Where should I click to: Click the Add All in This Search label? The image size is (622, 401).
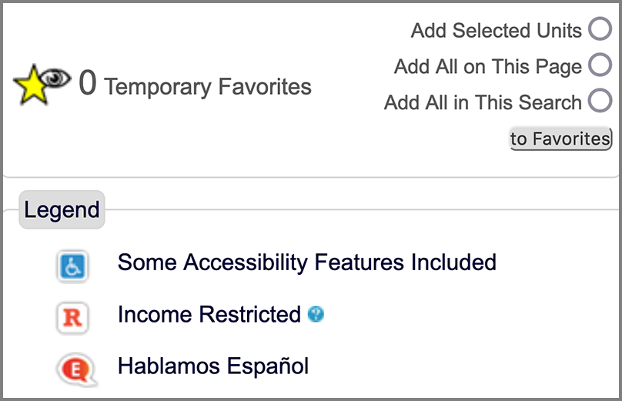(483, 102)
